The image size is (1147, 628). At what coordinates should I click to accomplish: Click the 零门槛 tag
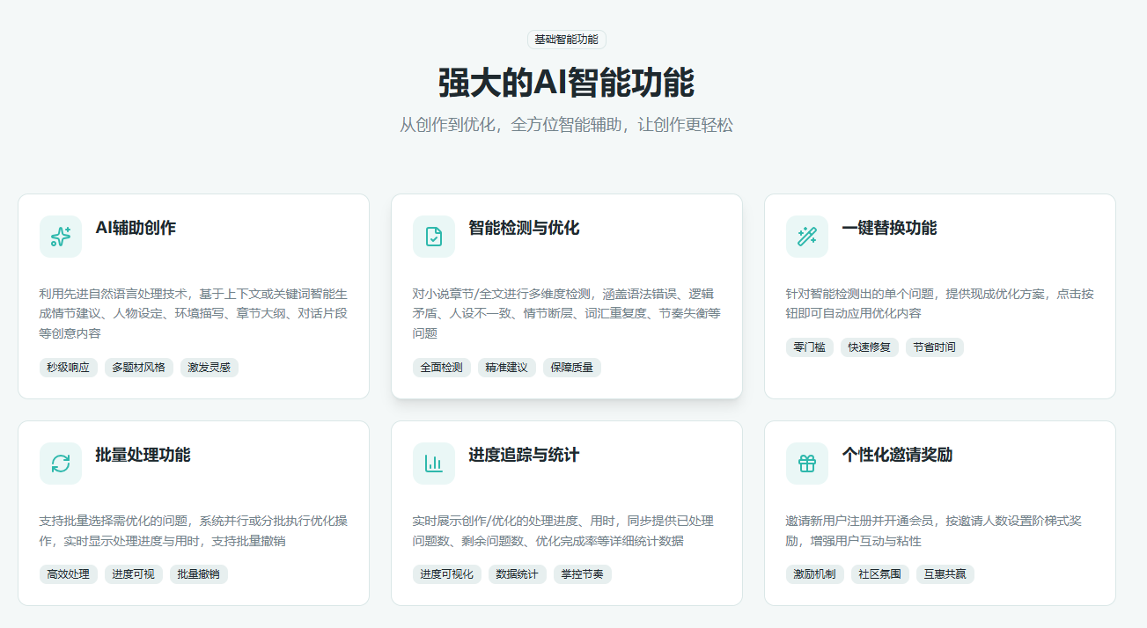point(810,347)
